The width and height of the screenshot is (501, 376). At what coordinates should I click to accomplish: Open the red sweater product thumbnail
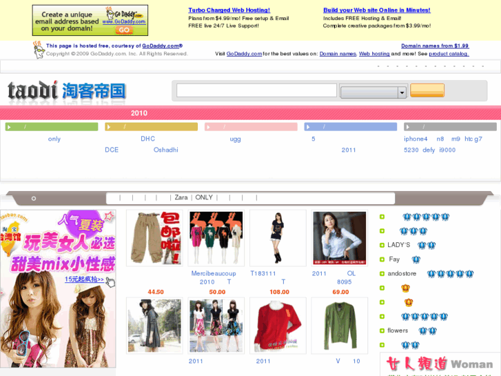278,326
